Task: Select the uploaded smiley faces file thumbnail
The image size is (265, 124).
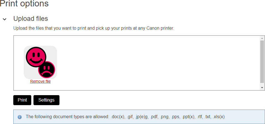Action: (x=40, y=62)
